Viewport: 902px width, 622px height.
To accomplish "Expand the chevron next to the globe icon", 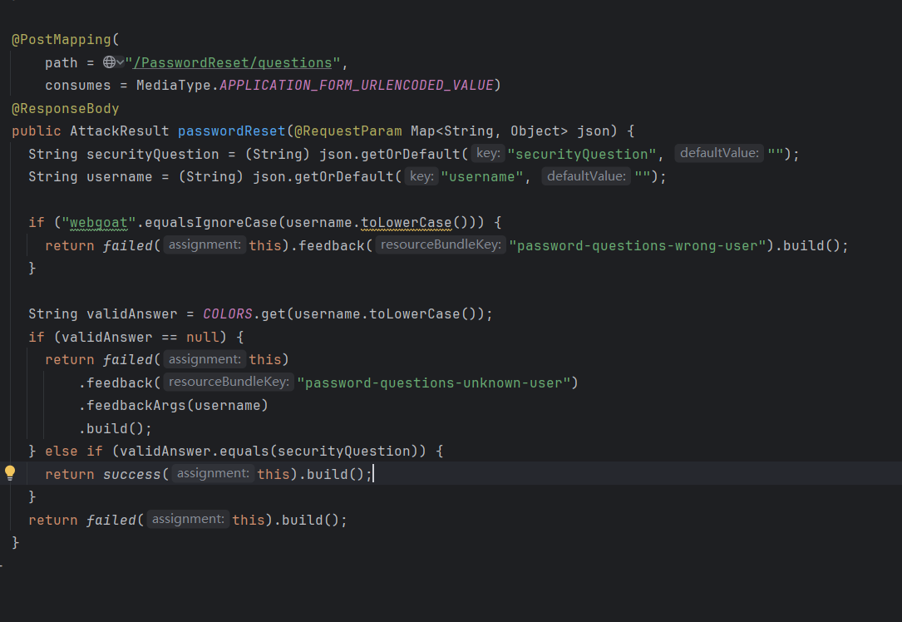I will (x=120, y=62).
